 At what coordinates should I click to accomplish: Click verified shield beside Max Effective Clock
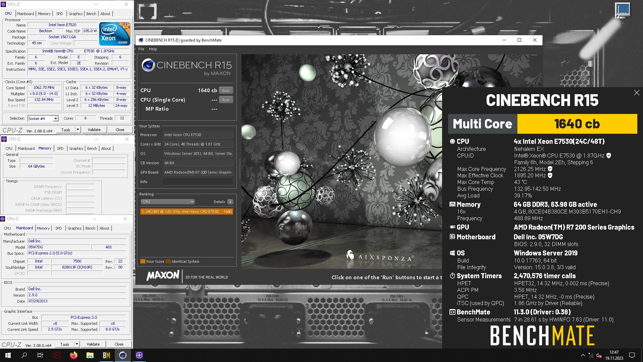coord(550,175)
